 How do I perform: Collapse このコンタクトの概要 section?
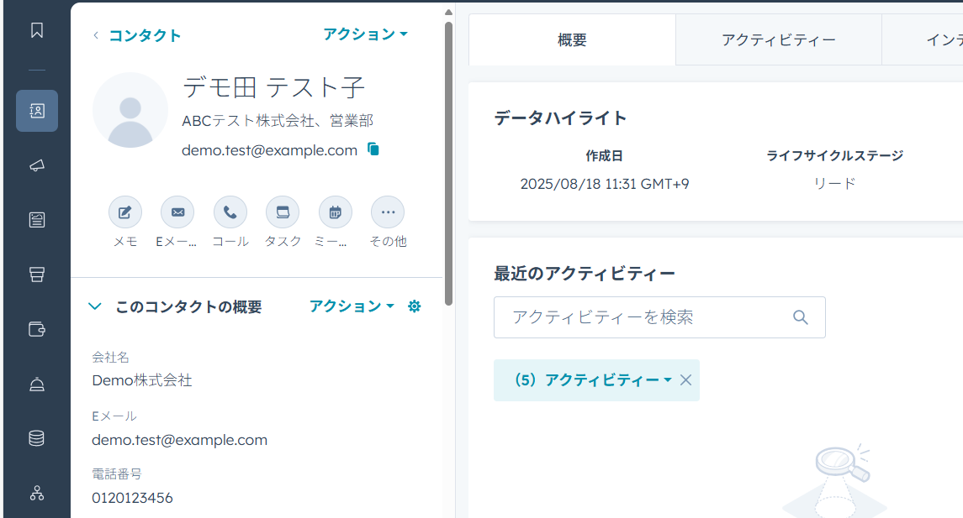[x=94, y=306]
